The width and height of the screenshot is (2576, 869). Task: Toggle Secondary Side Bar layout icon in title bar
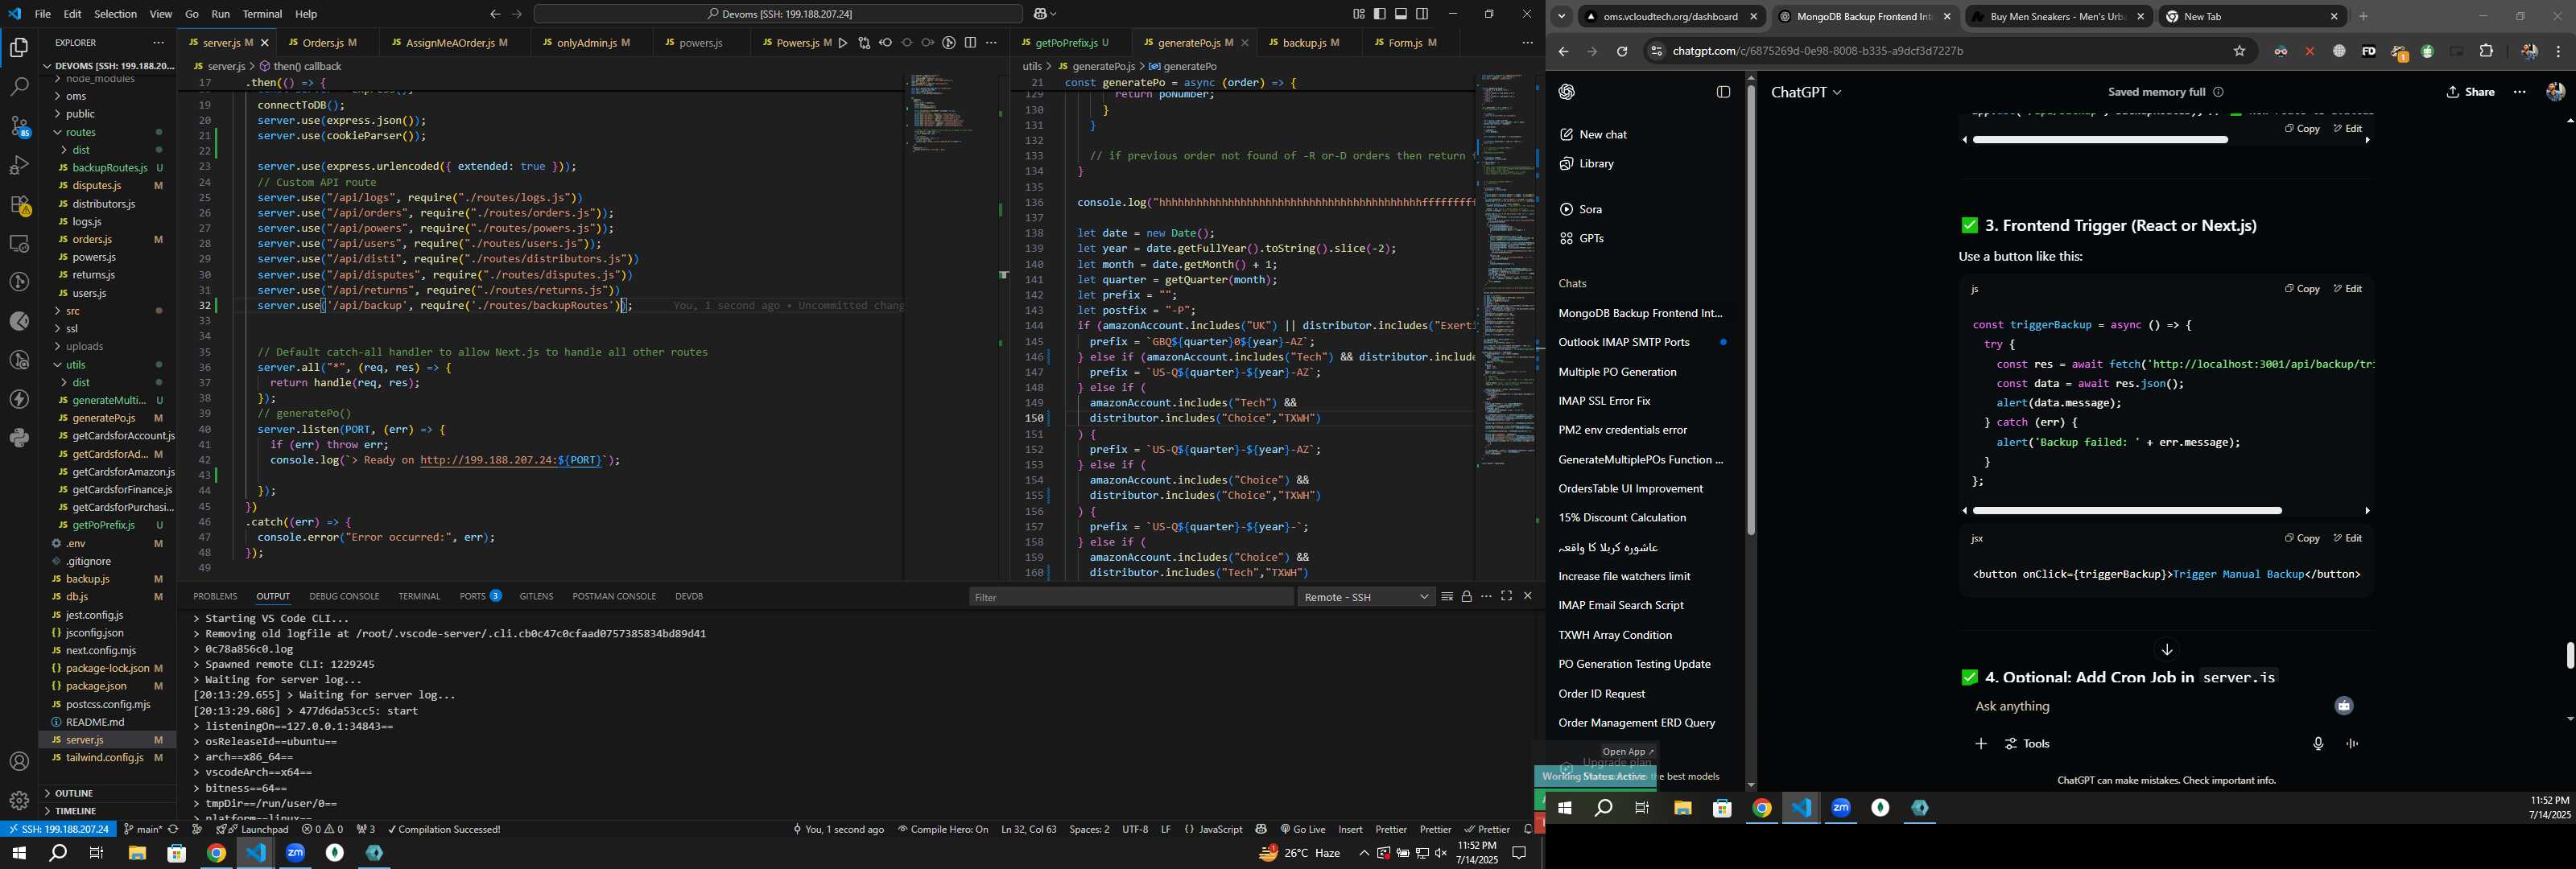click(1423, 14)
